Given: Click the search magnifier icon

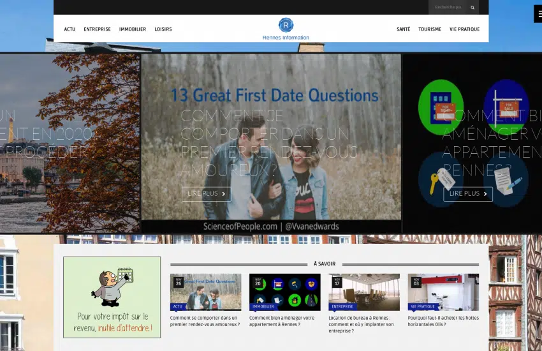Looking at the screenshot, I should click(x=472, y=8).
